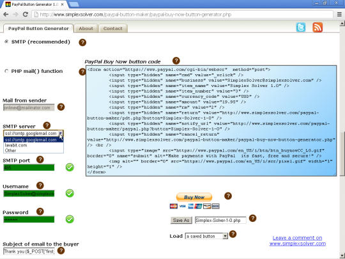The width and height of the screenshot is (345, 259).
Task: Click green checkmark next to SMTP port
Action: pyautogui.click(x=70, y=168)
